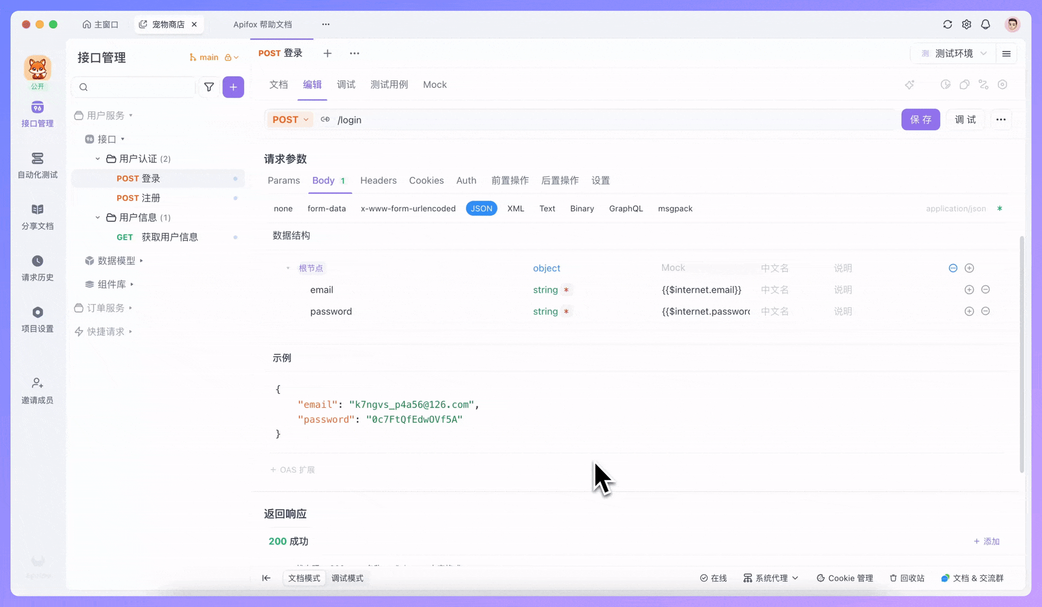Toggle required asterisk on email field

566,290
